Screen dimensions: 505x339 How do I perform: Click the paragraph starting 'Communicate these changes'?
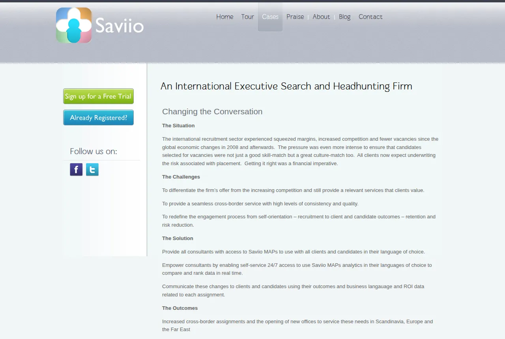[293, 291]
